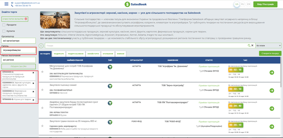This screenshot has width=283, height=138.
Task: Favorite star for Аварійна закупівля барди tender
Action: click(42, 108)
